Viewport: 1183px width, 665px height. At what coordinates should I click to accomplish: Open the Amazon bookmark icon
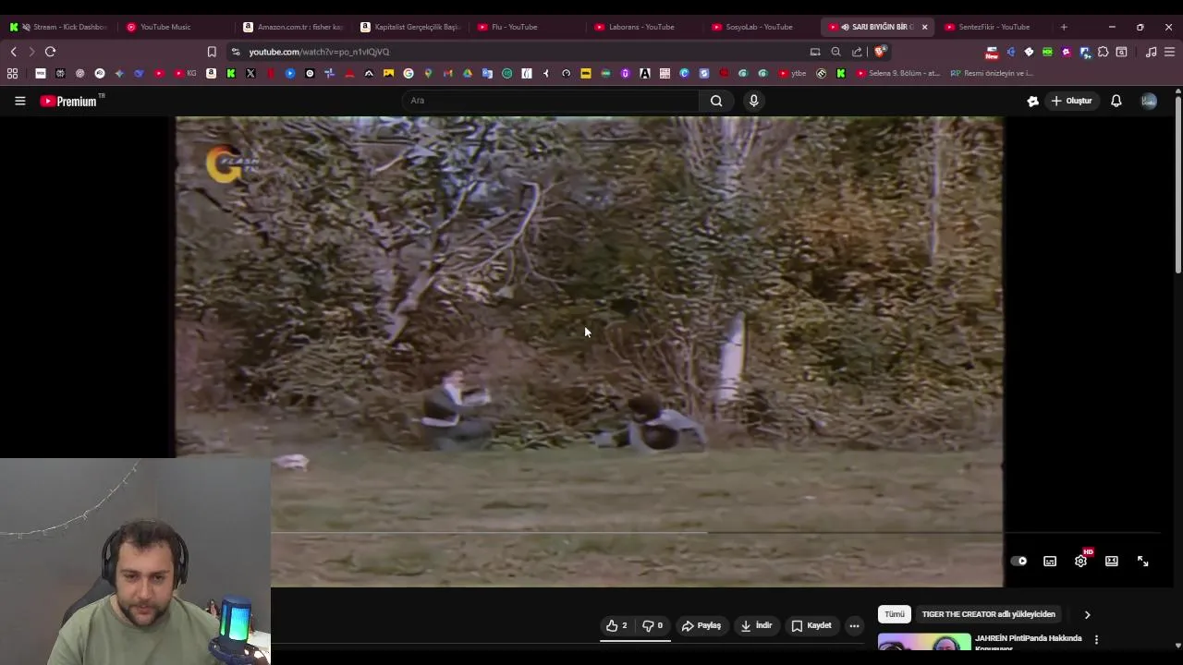[212, 73]
